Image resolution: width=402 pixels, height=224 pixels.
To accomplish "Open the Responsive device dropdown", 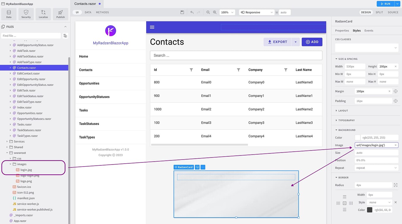I will pos(257,12).
